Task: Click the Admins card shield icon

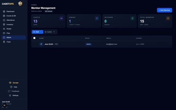Action: pyautogui.click(x=97, y=18)
